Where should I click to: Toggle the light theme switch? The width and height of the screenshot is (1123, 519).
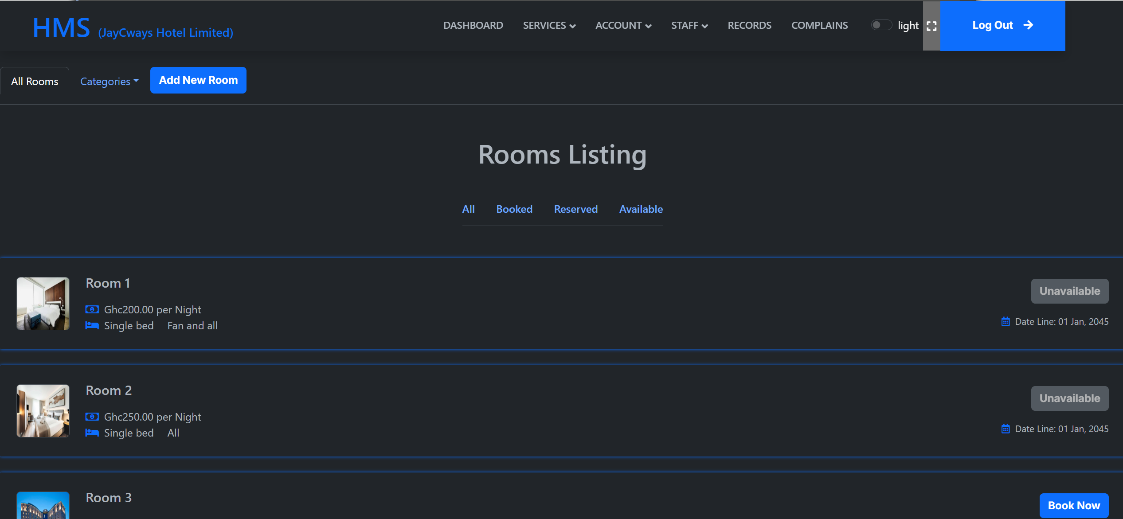click(881, 25)
